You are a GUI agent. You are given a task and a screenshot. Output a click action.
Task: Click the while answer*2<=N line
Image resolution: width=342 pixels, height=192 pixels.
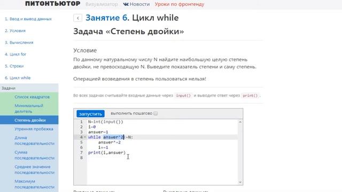click(111, 137)
